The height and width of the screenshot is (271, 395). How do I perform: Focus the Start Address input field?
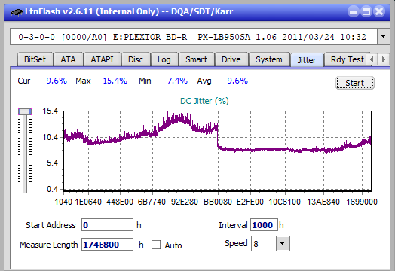(107, 224)
